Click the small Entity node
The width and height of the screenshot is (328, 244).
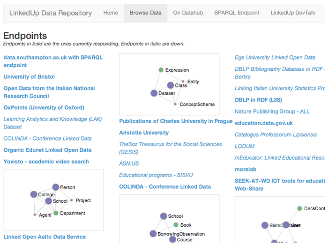(183, 81)
